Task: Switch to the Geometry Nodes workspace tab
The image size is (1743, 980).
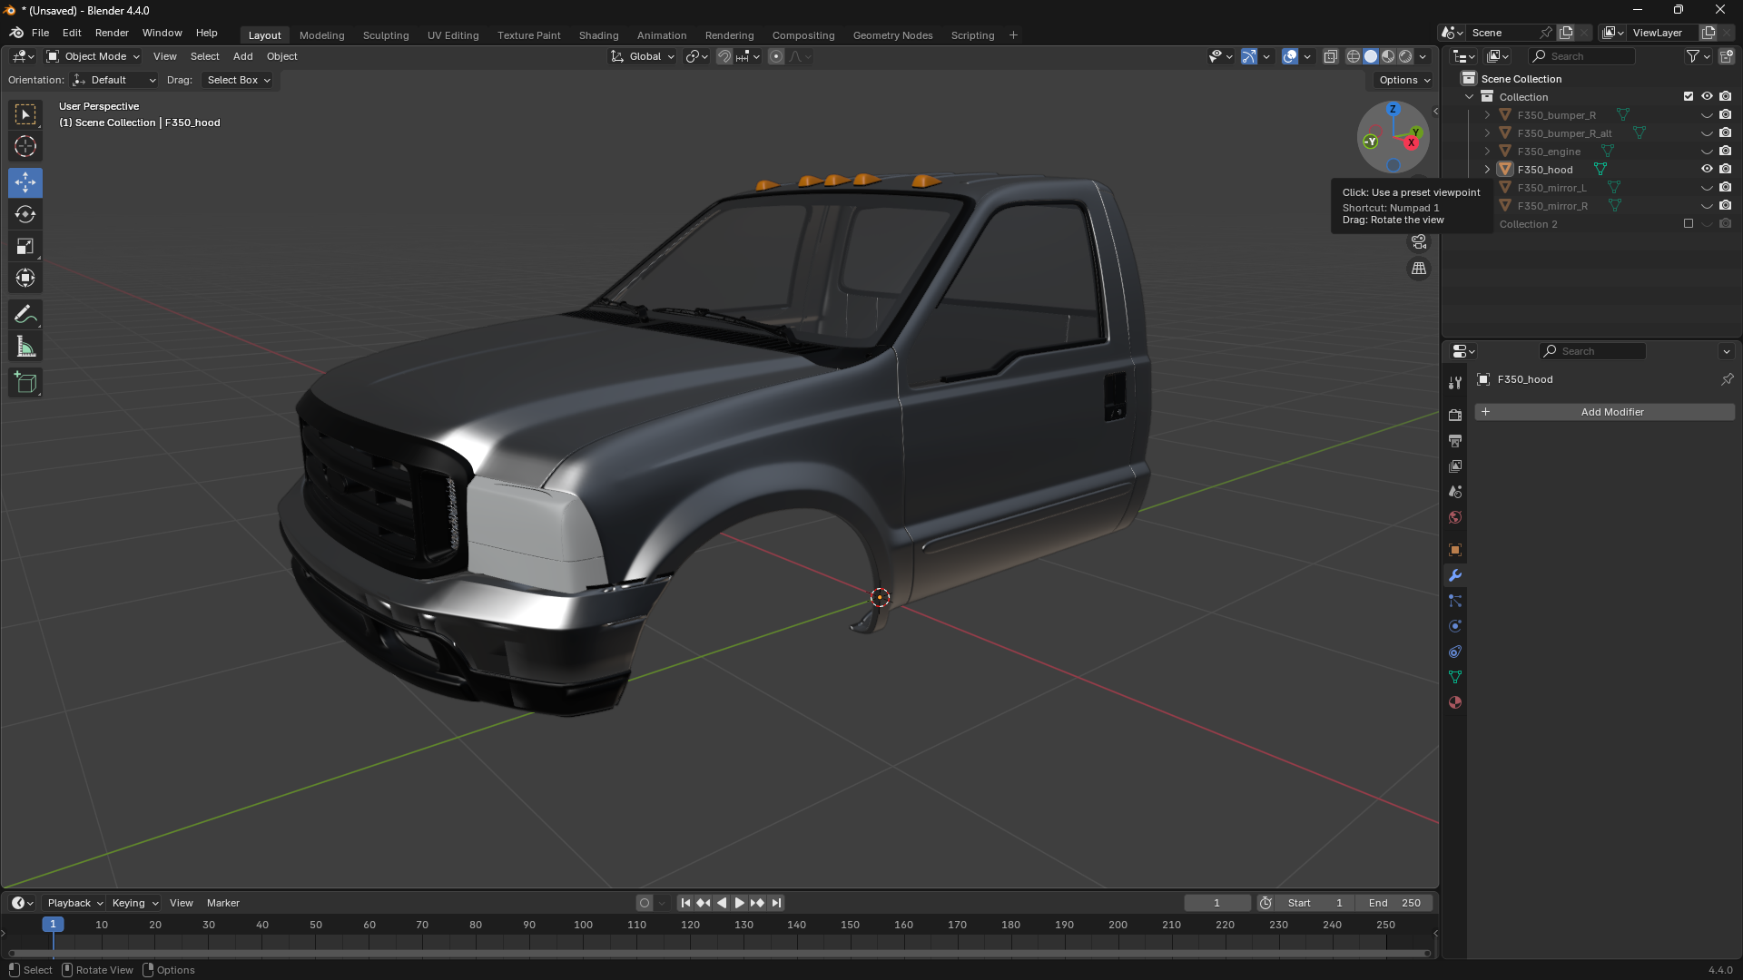Action: [x=892, y=35]
